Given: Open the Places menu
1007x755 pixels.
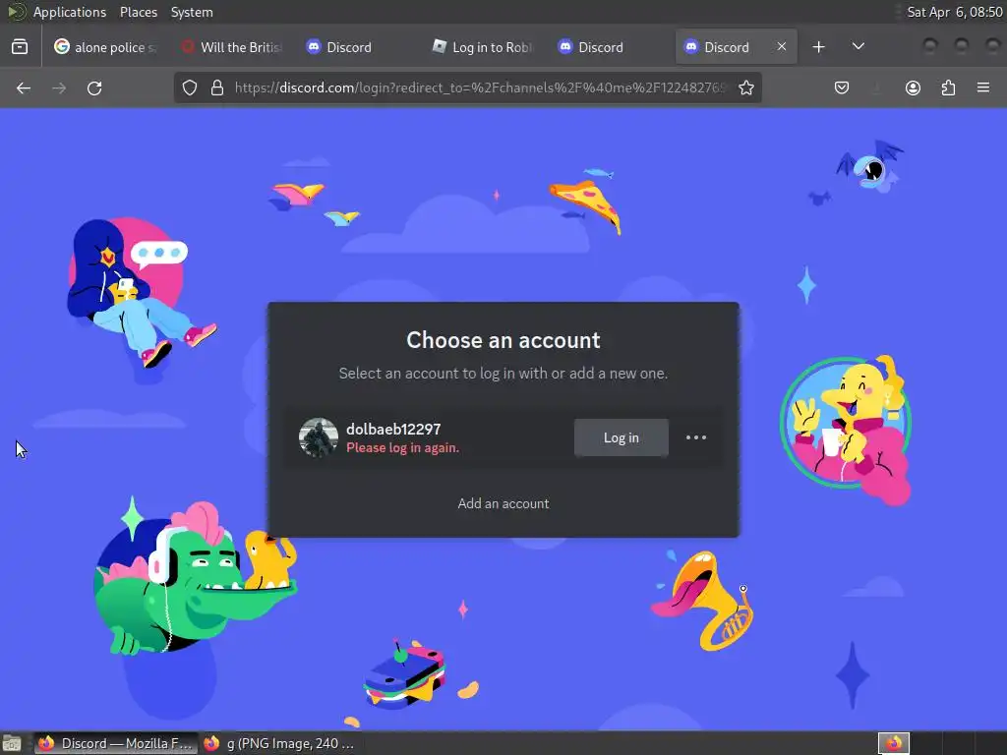Looking at the screenshot, I should (139, 12).
